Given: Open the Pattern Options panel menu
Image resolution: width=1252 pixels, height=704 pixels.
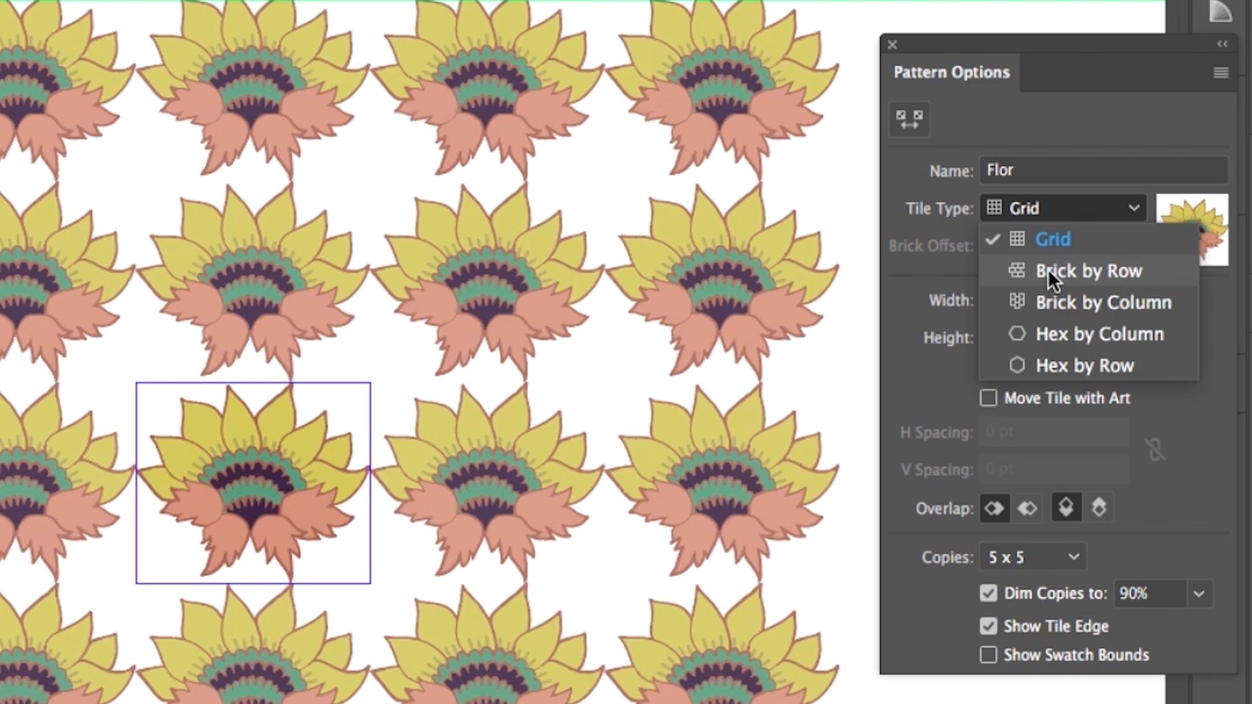Looking at the screenshot, I should 1221,72.
